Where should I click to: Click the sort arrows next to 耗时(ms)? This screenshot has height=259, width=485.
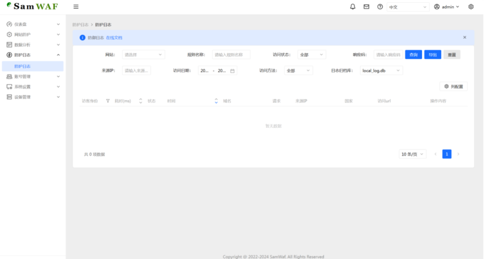tap(141, 101)
